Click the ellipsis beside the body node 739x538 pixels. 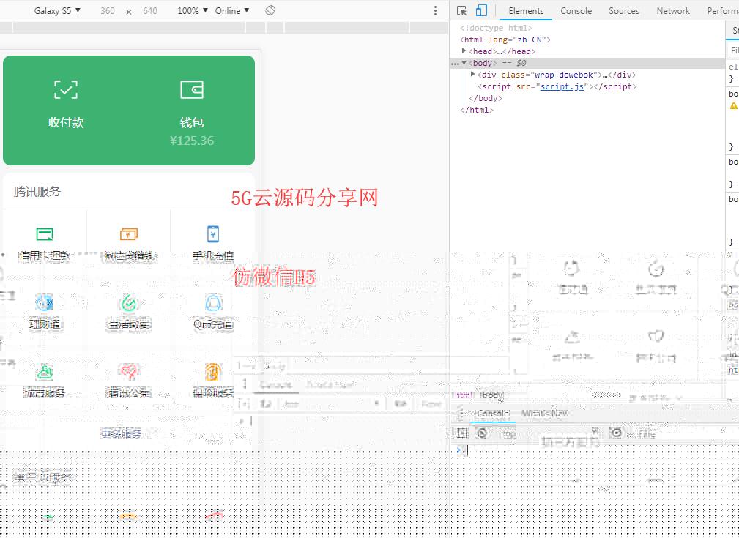click(455, 63)
